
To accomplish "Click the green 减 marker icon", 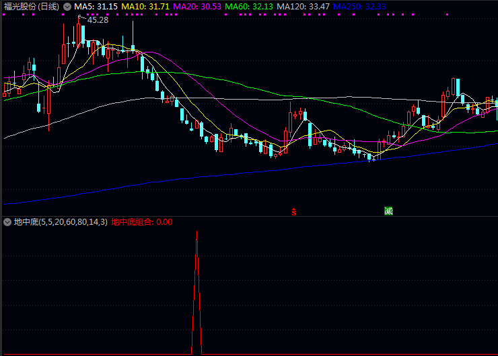I will click(x=388, y=211).
